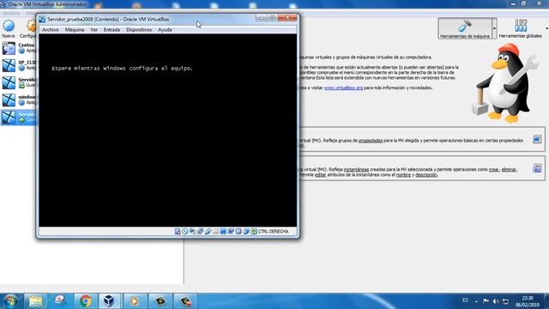The width and height of the screenshot is (549, 309).
Task: Click Herramientas de máquina button
Action: click(465, 28)
